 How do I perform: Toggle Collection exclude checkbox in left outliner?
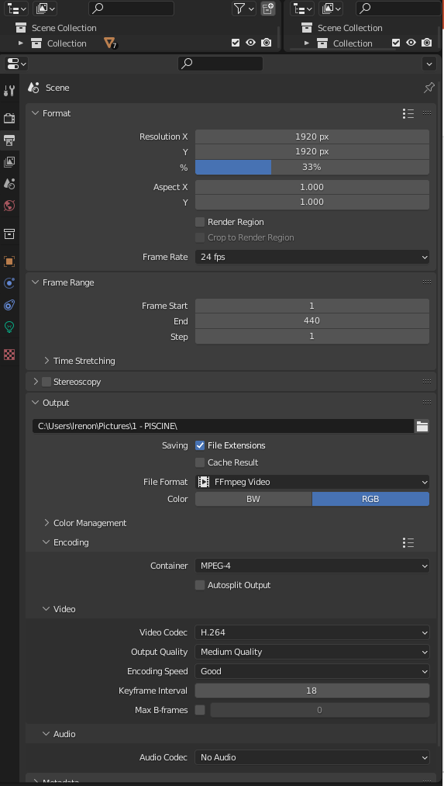[236, 43]
